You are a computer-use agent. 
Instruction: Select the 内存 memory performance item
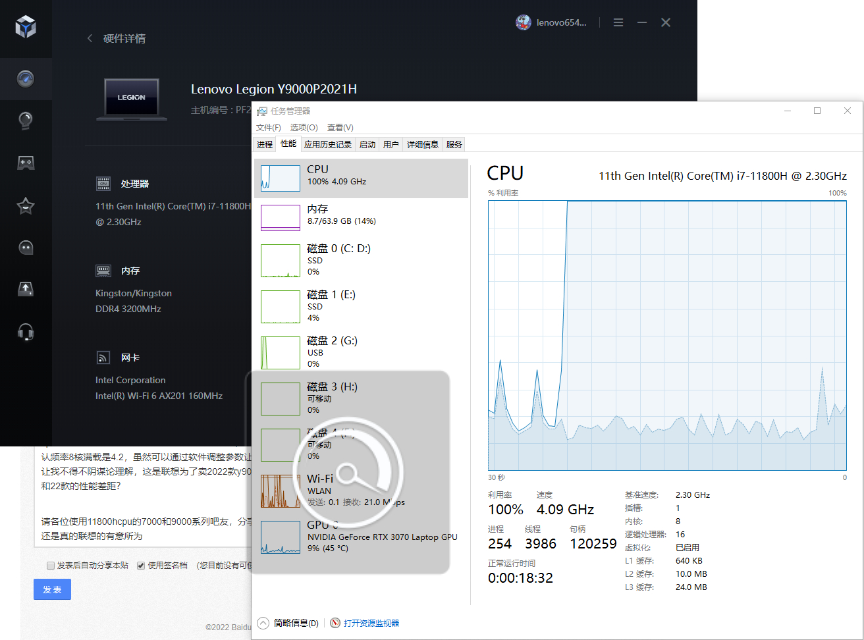pyautogui.click(x=362, y=218)
